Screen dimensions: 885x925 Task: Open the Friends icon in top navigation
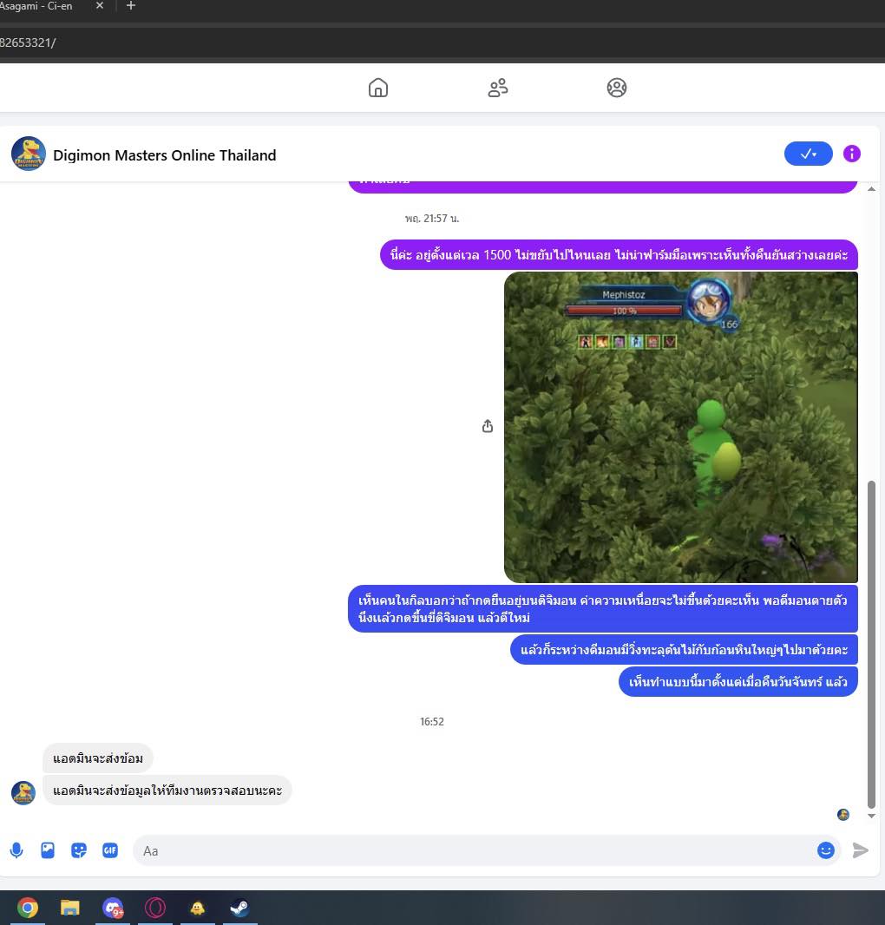(497, 88)
